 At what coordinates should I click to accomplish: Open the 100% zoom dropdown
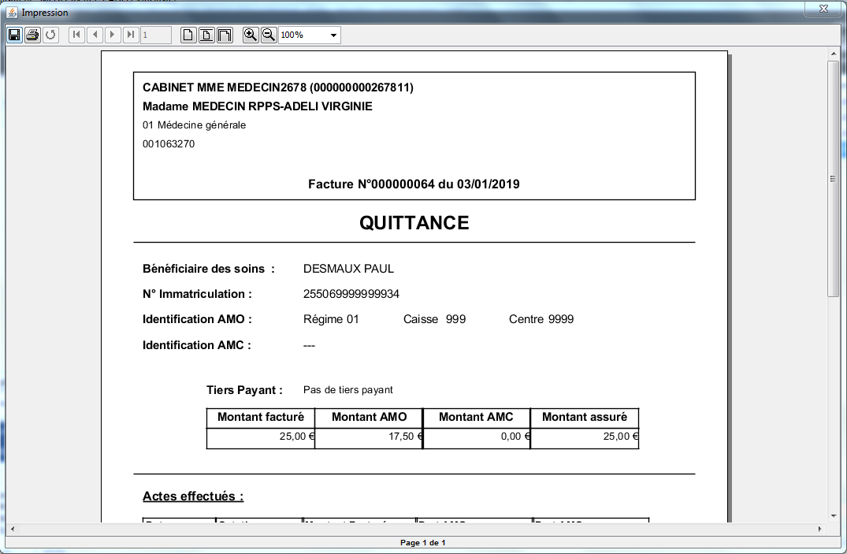coord(333,35)
